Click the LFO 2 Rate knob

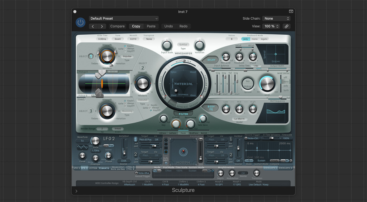(x=95, y=141)
